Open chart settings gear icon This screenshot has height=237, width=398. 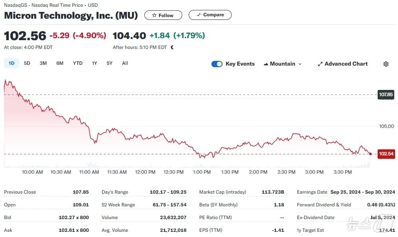[386, 64]
